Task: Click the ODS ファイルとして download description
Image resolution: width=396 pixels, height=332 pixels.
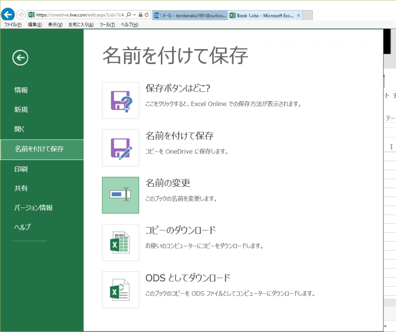Action: (x=230, y=293)
